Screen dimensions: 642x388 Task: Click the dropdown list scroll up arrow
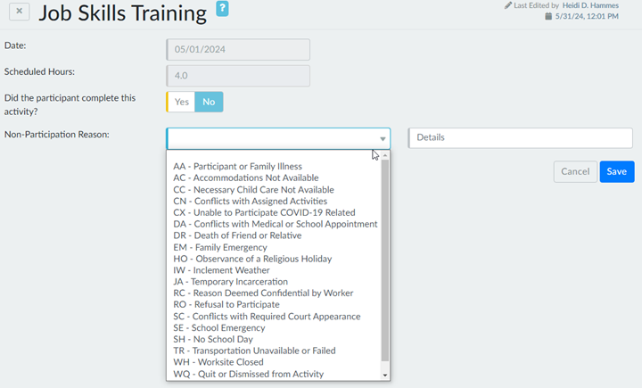pyautogui.click(x=385, y=156)
